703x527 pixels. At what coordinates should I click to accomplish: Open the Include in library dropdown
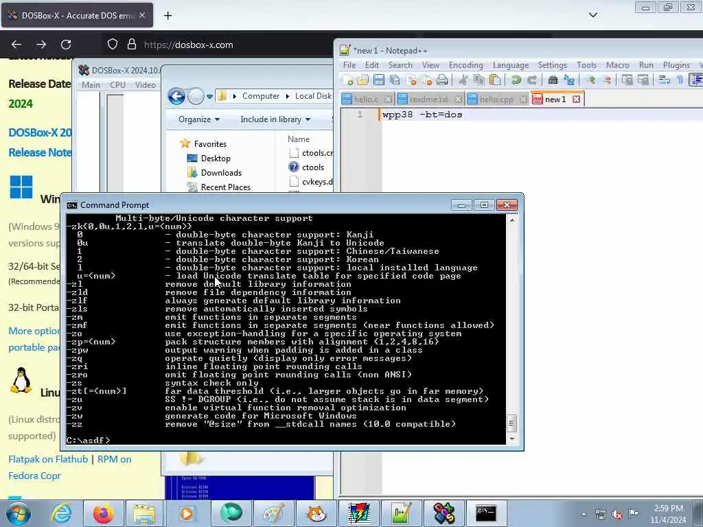(275, 119)
